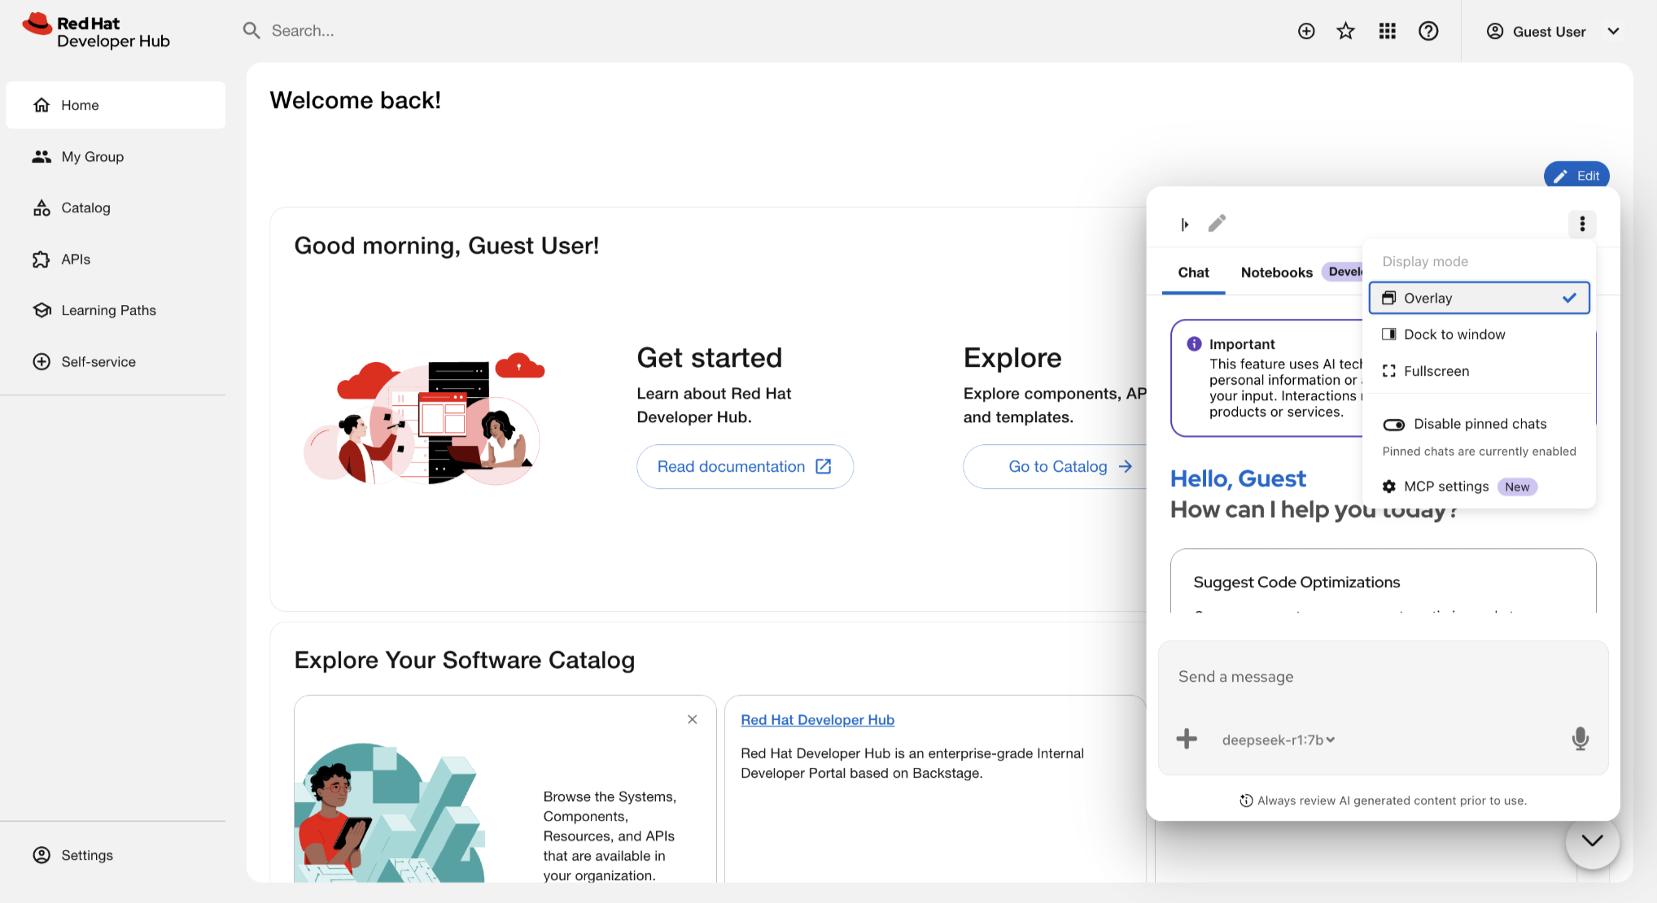Open the application launcher grid icon
The width and height of the screenshot is (1657, 903).
pyautogui.click(x=1388, y=31)
